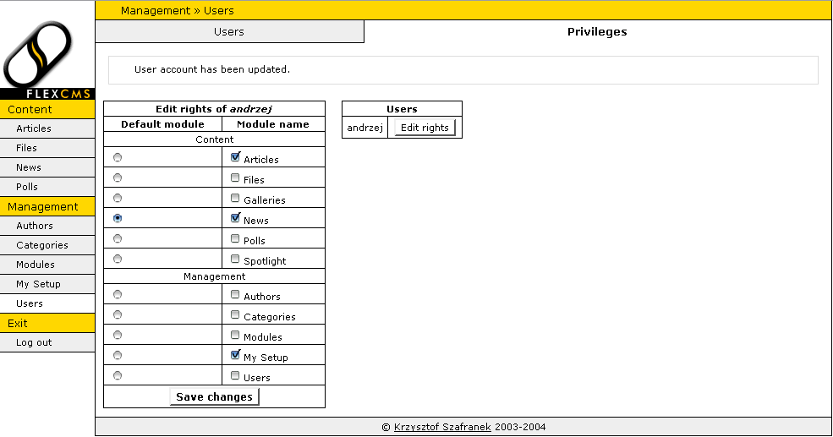Switch to the Privileges tab
This screenshot has height=437, width=833.
(597, 32)
